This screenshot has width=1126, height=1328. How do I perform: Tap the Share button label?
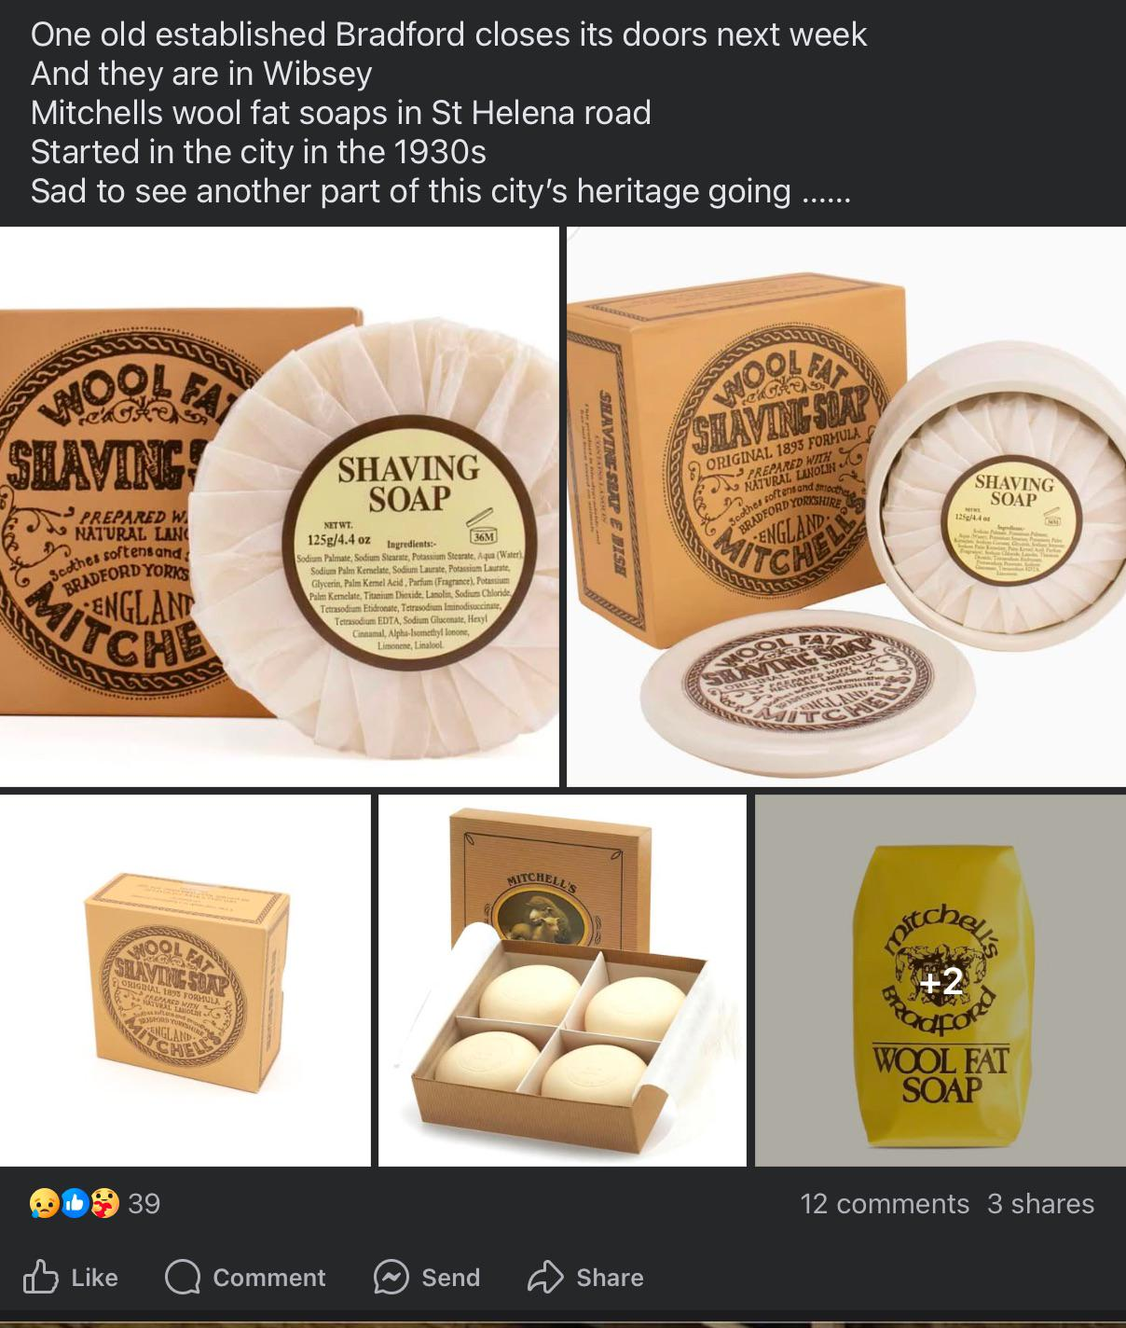point(610,1278)
